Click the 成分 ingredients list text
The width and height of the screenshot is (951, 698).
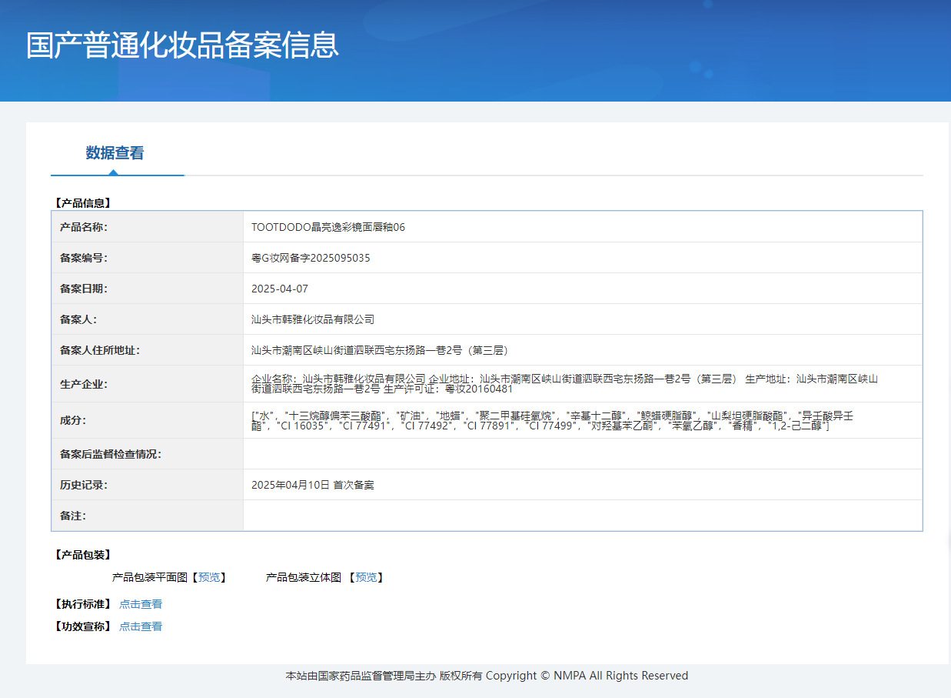pos(552,420)
